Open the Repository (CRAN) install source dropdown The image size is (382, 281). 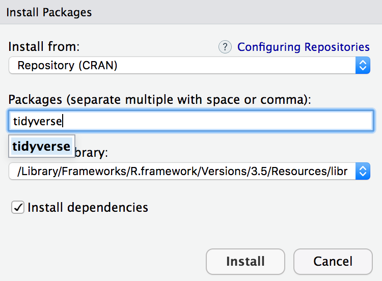click(x=189, y=65)
